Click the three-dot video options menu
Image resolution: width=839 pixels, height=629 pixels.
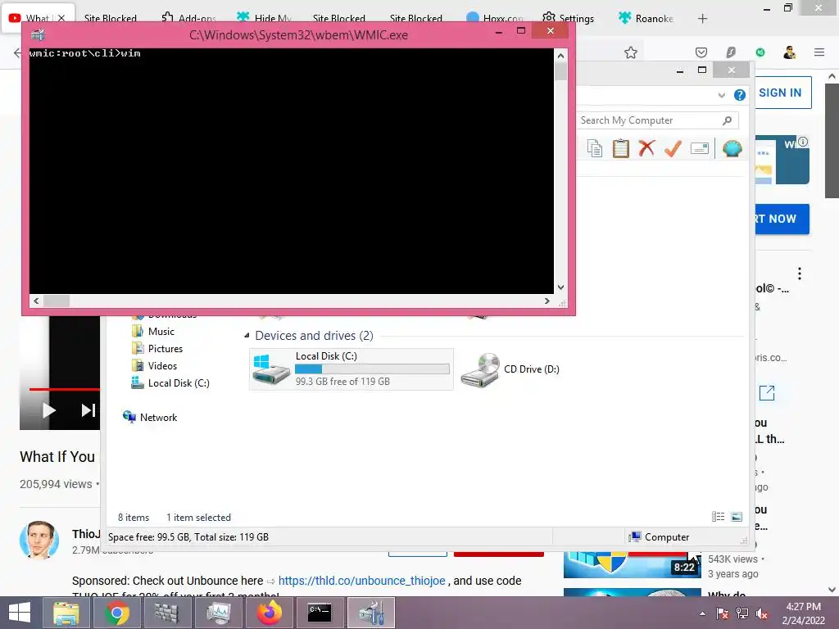tap(800, 274)
